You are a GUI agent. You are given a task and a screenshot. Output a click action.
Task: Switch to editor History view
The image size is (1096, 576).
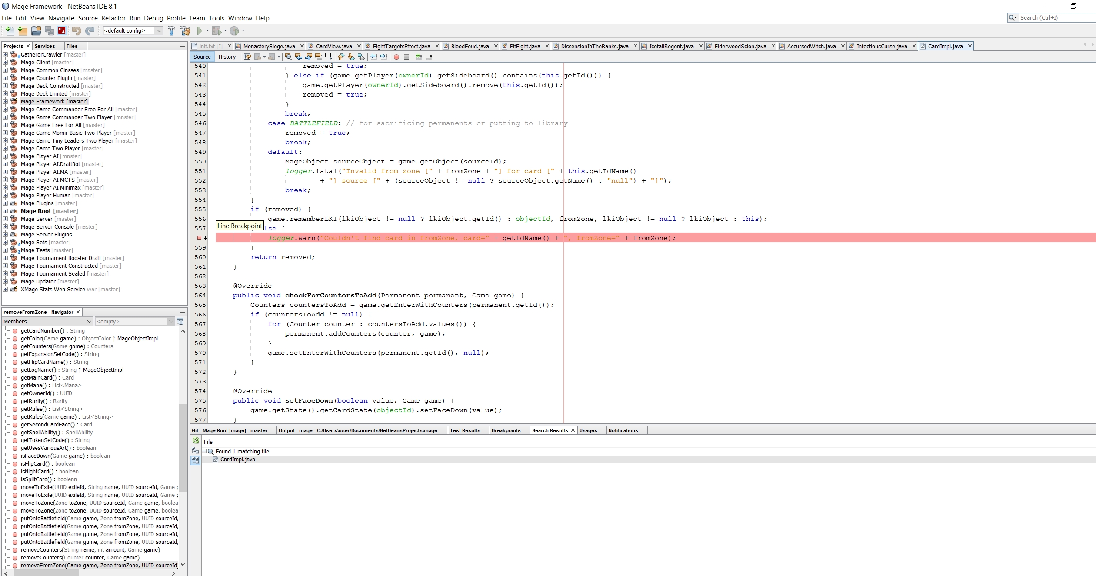point(227,57)
